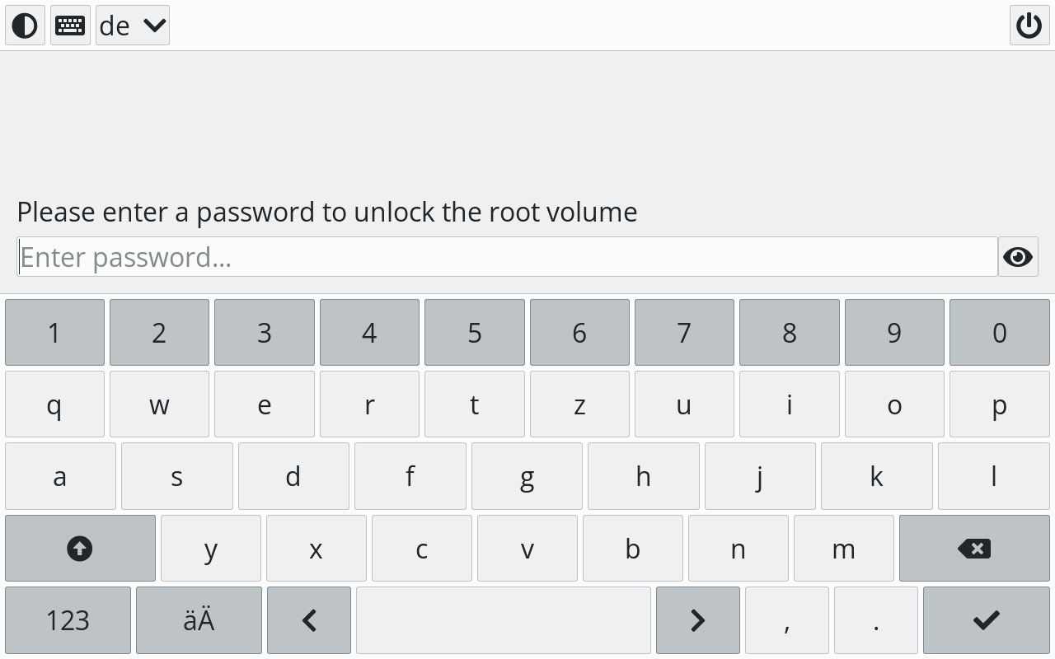
Task: Switch to the äÄ umlaut layer
Action: (199, 620)
